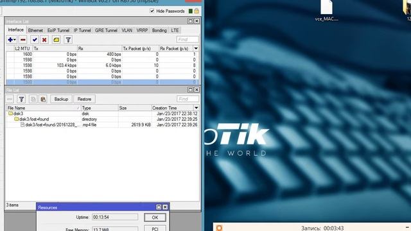Open vce_MAC desktop file icon
Viewport: 411px width, 231px height.
pyautogui.click(x=327, y=10)
